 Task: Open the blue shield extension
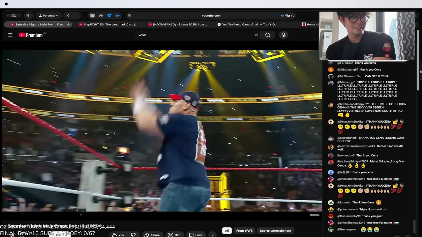click(x=109, y=15)
